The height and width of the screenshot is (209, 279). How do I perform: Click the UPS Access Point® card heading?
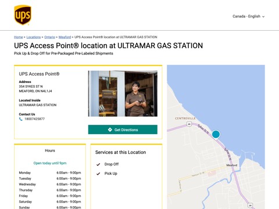[39, 74]
